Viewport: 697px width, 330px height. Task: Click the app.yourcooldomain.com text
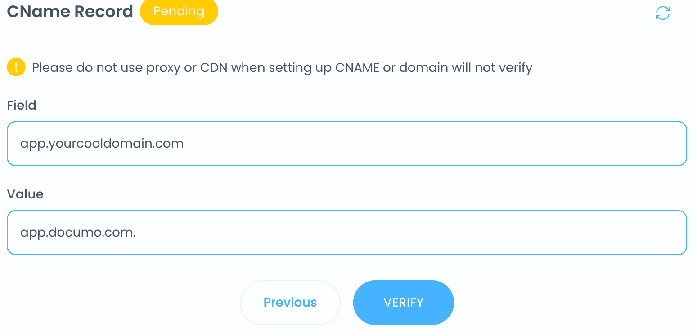(x=102, y=144)
